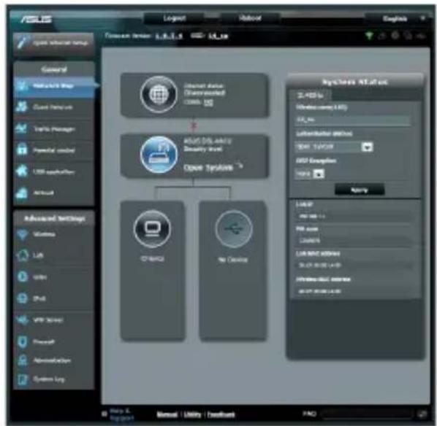Click the Clients computer icon
Image resolution: width=437 pixels, height=426 pixels.
152,229
